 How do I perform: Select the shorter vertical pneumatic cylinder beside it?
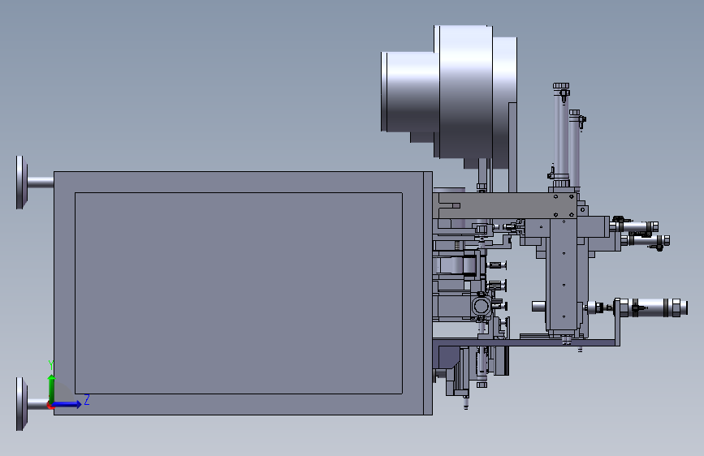[574, 149]
